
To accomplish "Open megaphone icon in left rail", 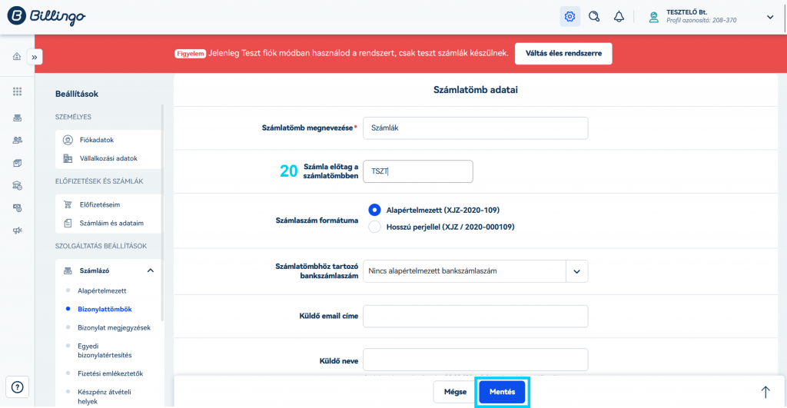I will (x=18, y=231).
